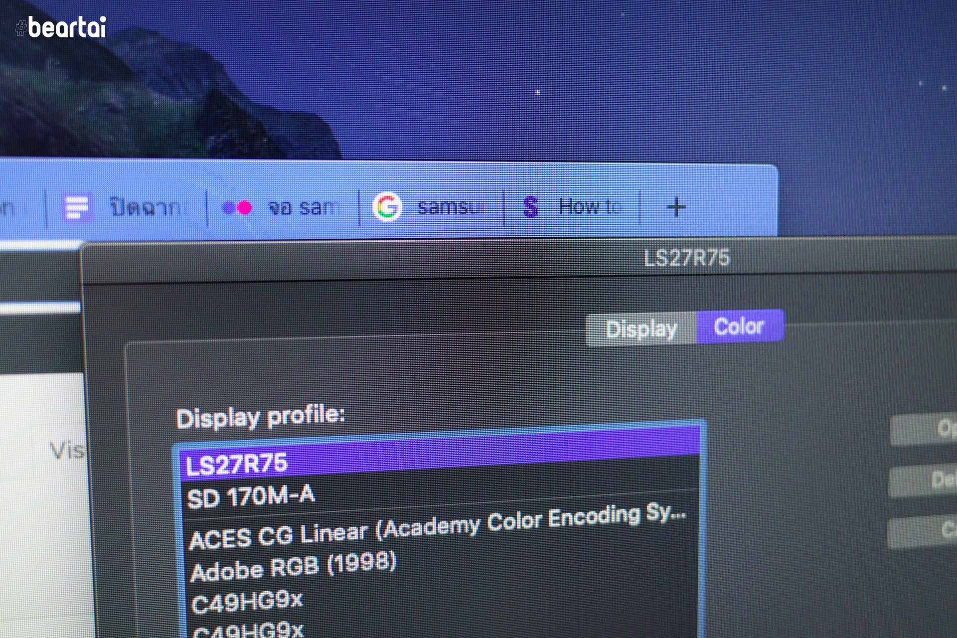The image size is (957, 638).
Task: Click the purple S icon on the How to tab
Action: tap(531, 207)
